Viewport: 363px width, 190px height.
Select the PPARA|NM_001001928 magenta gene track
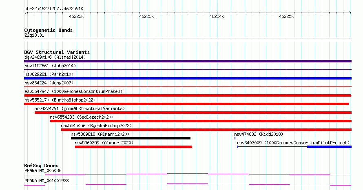click(x=188, y=184)
